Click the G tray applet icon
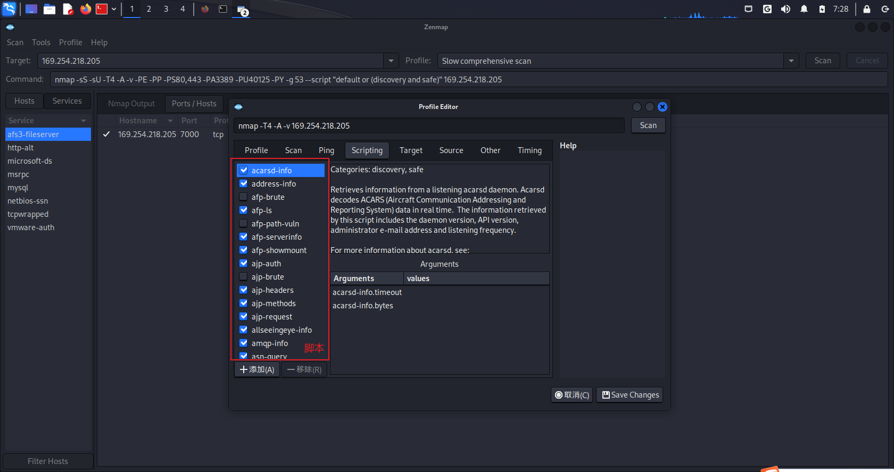The width and height of the screenshot is (894, 472). tap(767, 9)
